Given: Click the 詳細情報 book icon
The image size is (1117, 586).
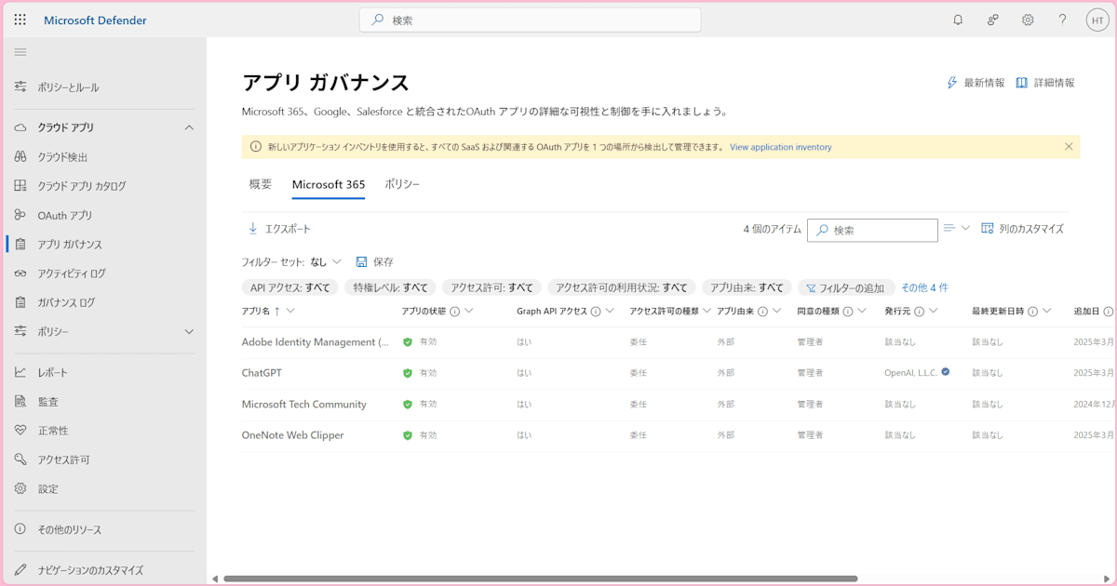Looking at the screenshot, I should [1021, 83].
